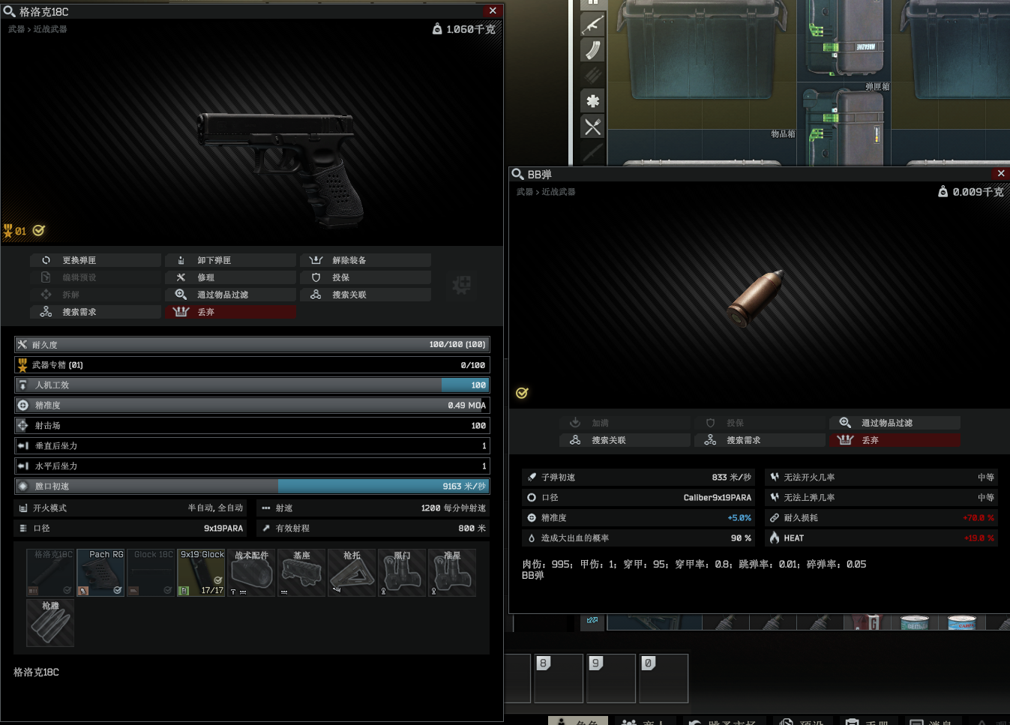
Task: Click the found-in-raid checkmark in BB弹 window
Action: (522, 393)
